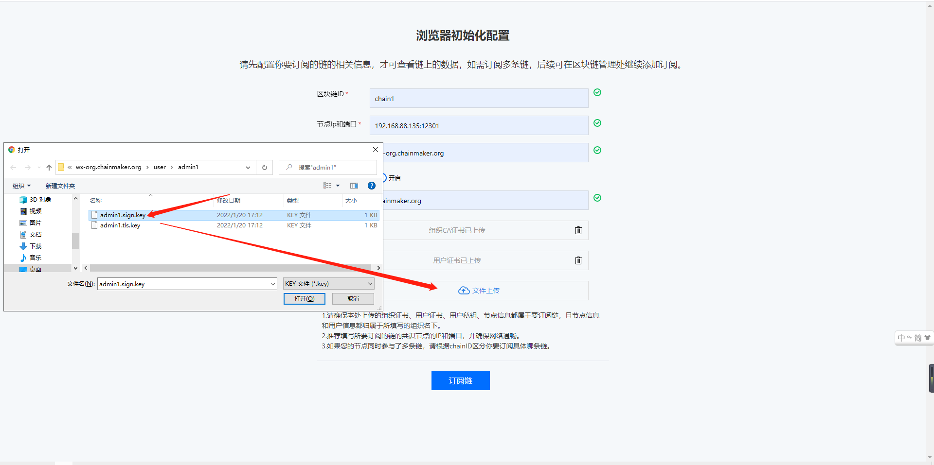Image resolution: width=934 pixels, height=465 pixels.
Task: Click 新建文件夹 to create a folder
Action: (x=60, y=186)
